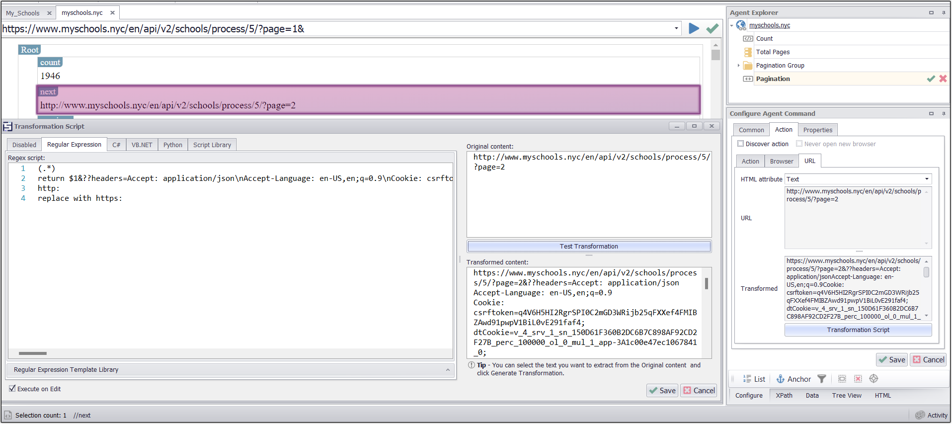Viewport: 952px width, 424px height.
Task: Check Never open new browser option
Action: 799,144
